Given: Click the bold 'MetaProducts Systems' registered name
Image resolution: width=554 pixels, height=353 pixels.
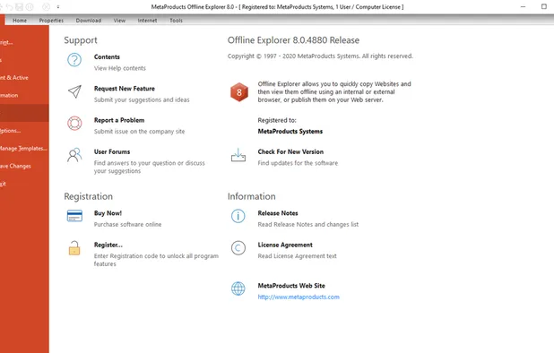Looking at the screenshot, I should point(290,132).
